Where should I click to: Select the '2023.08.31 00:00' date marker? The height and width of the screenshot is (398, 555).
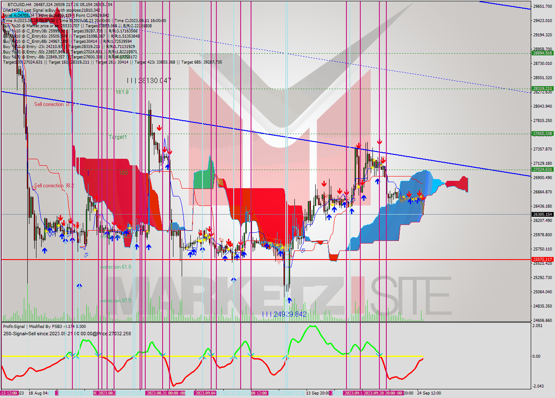165,393
